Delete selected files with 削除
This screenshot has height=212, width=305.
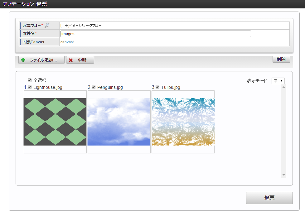(x=281, y=59)
